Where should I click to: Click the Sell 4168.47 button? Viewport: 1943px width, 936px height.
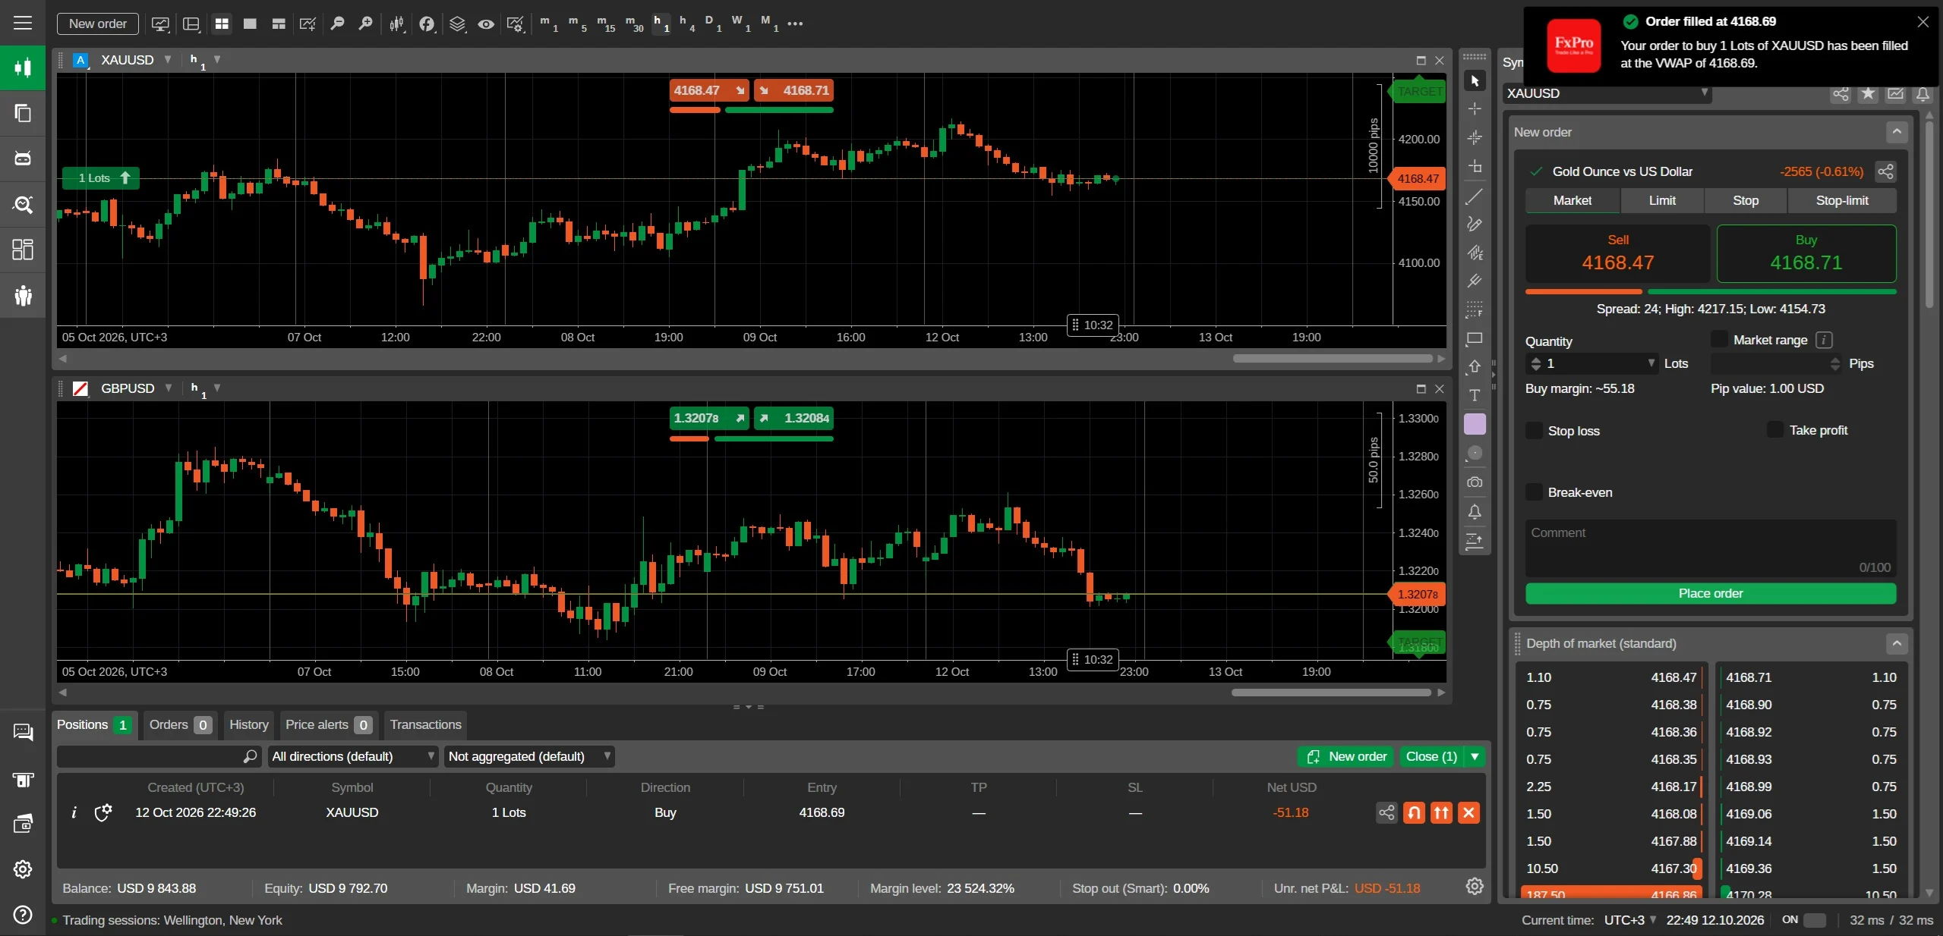point(1617,253)
